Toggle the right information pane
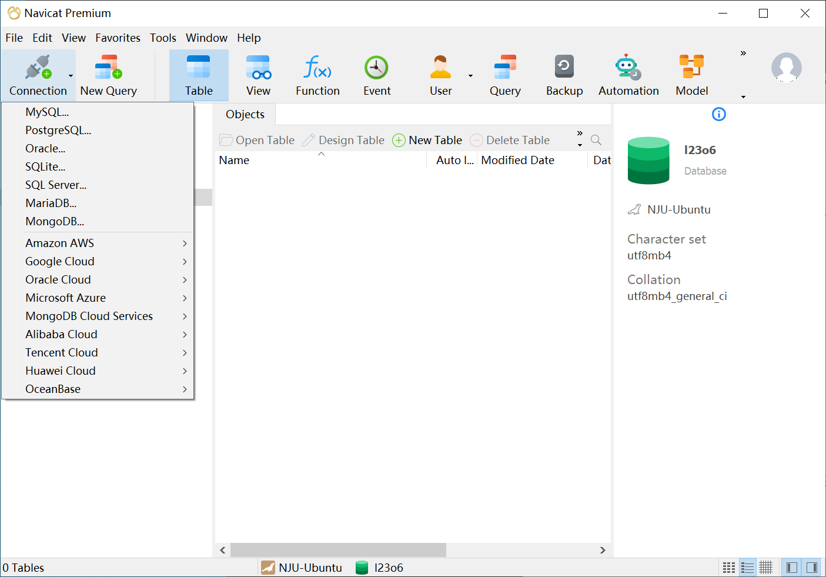This screenshot has height=577, width=826. pos(811,568)
